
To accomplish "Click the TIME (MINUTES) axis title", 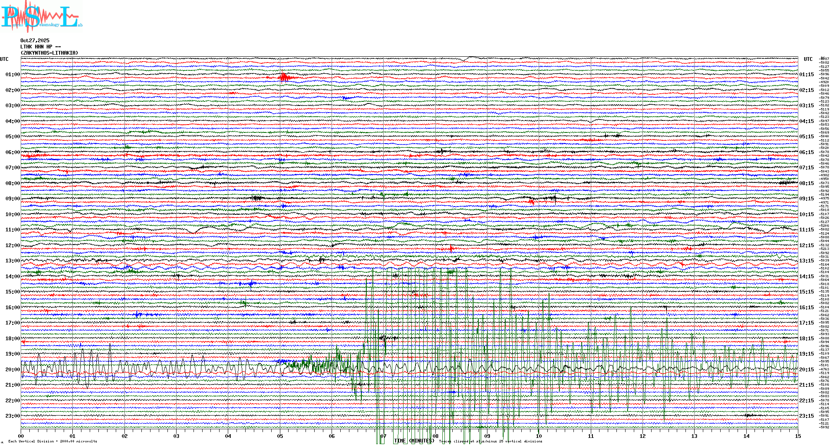I will [x=414, y=441].
